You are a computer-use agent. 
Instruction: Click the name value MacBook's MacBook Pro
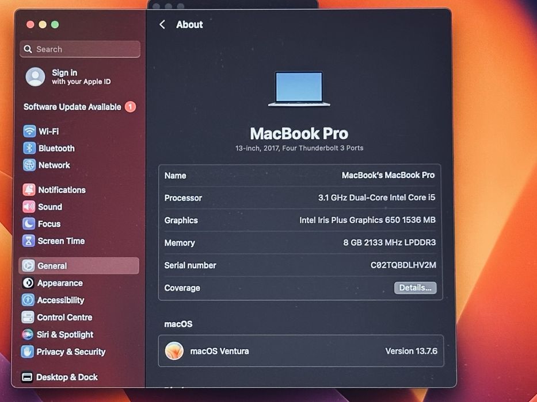[388, 175]
